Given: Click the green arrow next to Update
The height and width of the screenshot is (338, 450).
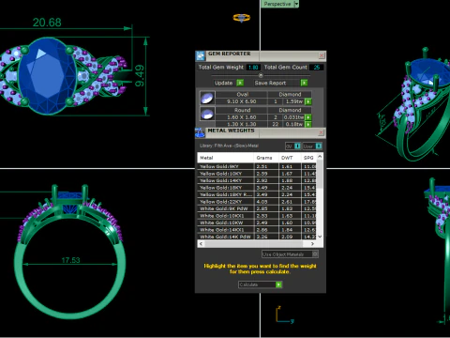Looking at the screenshot, I should [x=240, y=83].
